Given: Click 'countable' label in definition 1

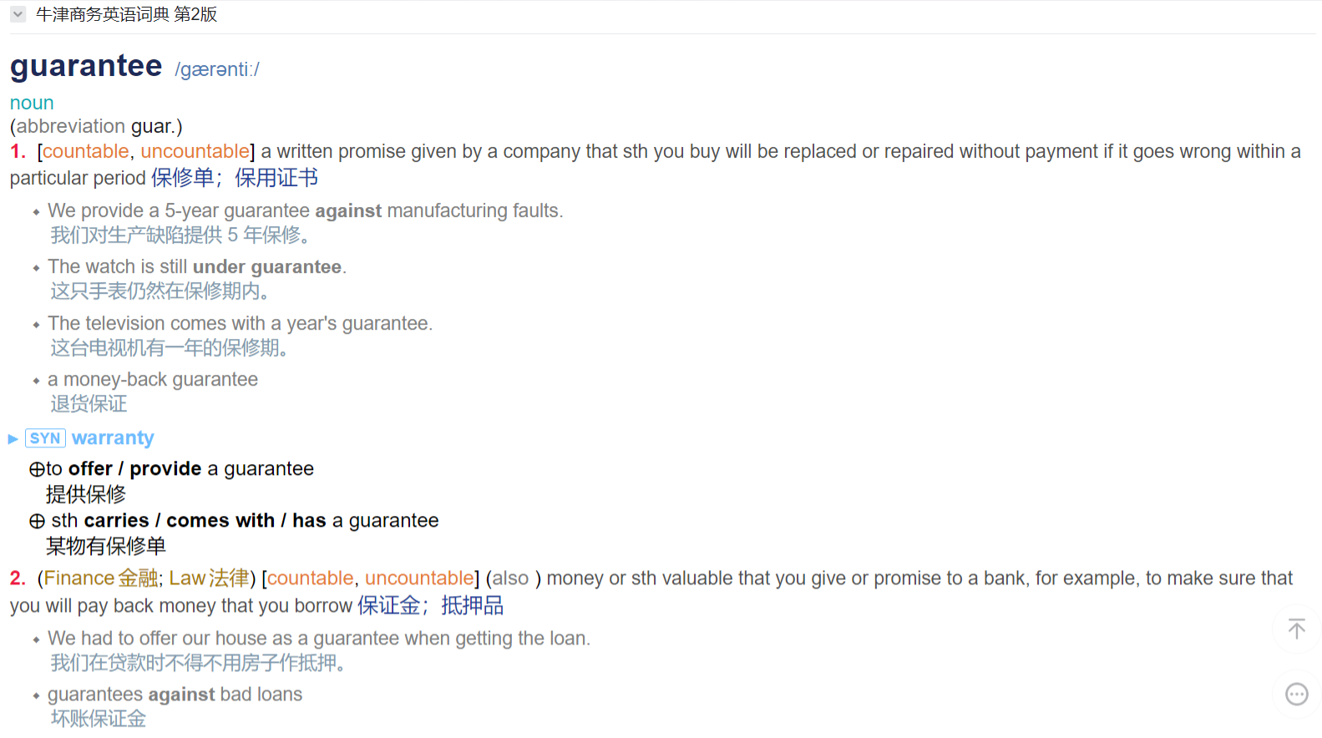Looking at the screenshot, I should click(x=86, y=151).
